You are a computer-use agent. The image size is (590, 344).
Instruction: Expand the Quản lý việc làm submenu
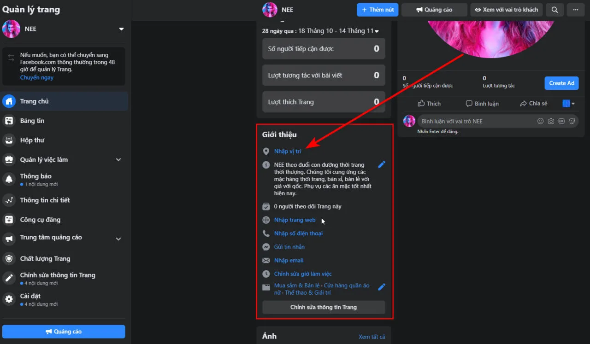118,160
